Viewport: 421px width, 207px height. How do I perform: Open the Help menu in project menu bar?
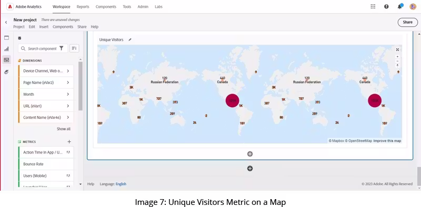pos(95,27)
